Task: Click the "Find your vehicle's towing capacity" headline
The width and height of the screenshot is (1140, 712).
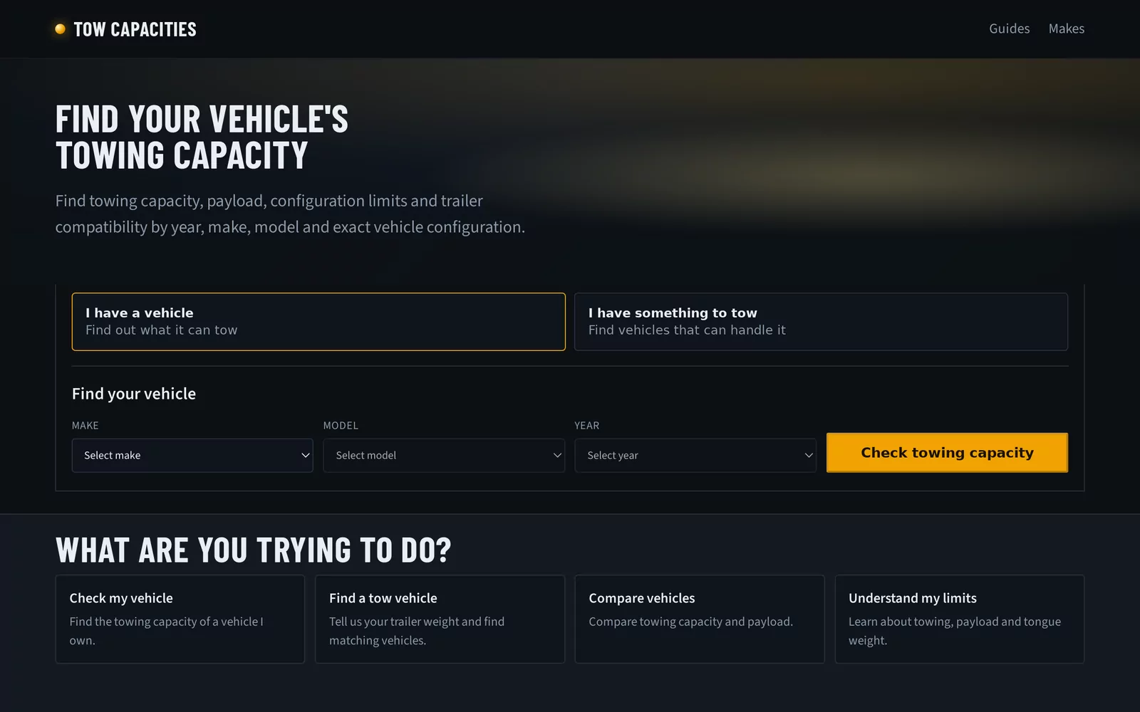Action: click(x=202, y=137)
